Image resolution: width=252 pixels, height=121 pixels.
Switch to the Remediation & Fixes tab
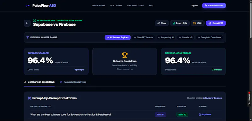click(73, 82)
